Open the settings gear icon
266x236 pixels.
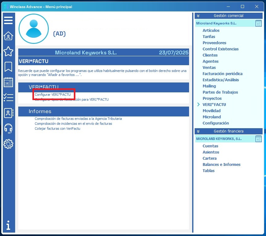8,144
